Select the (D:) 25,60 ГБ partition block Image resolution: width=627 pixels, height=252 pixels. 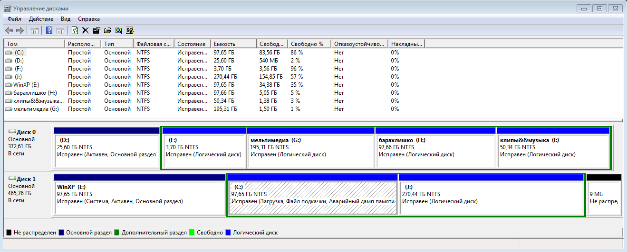point(106,147)
